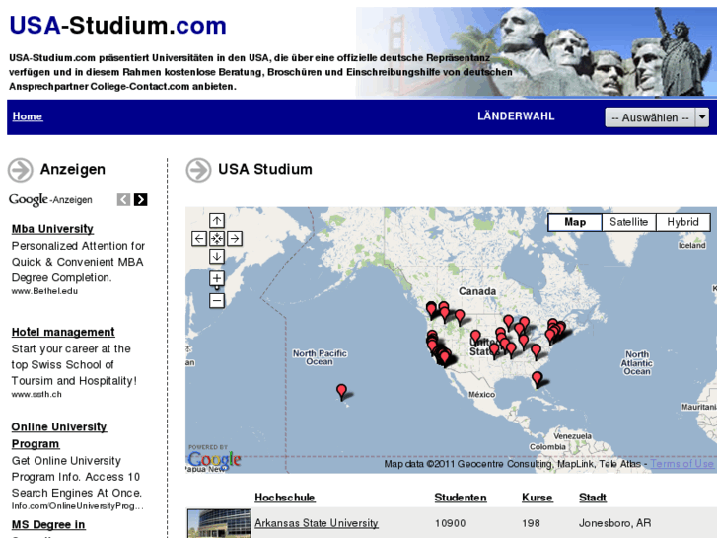The height and width of the screenshot is (538, 717).
Task: Click the arrow icon beside USA Studium heading
Action: [198, 170]
